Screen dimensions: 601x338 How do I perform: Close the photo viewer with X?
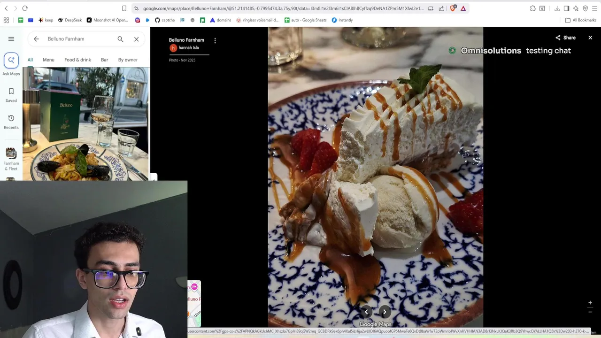[590, 38]
